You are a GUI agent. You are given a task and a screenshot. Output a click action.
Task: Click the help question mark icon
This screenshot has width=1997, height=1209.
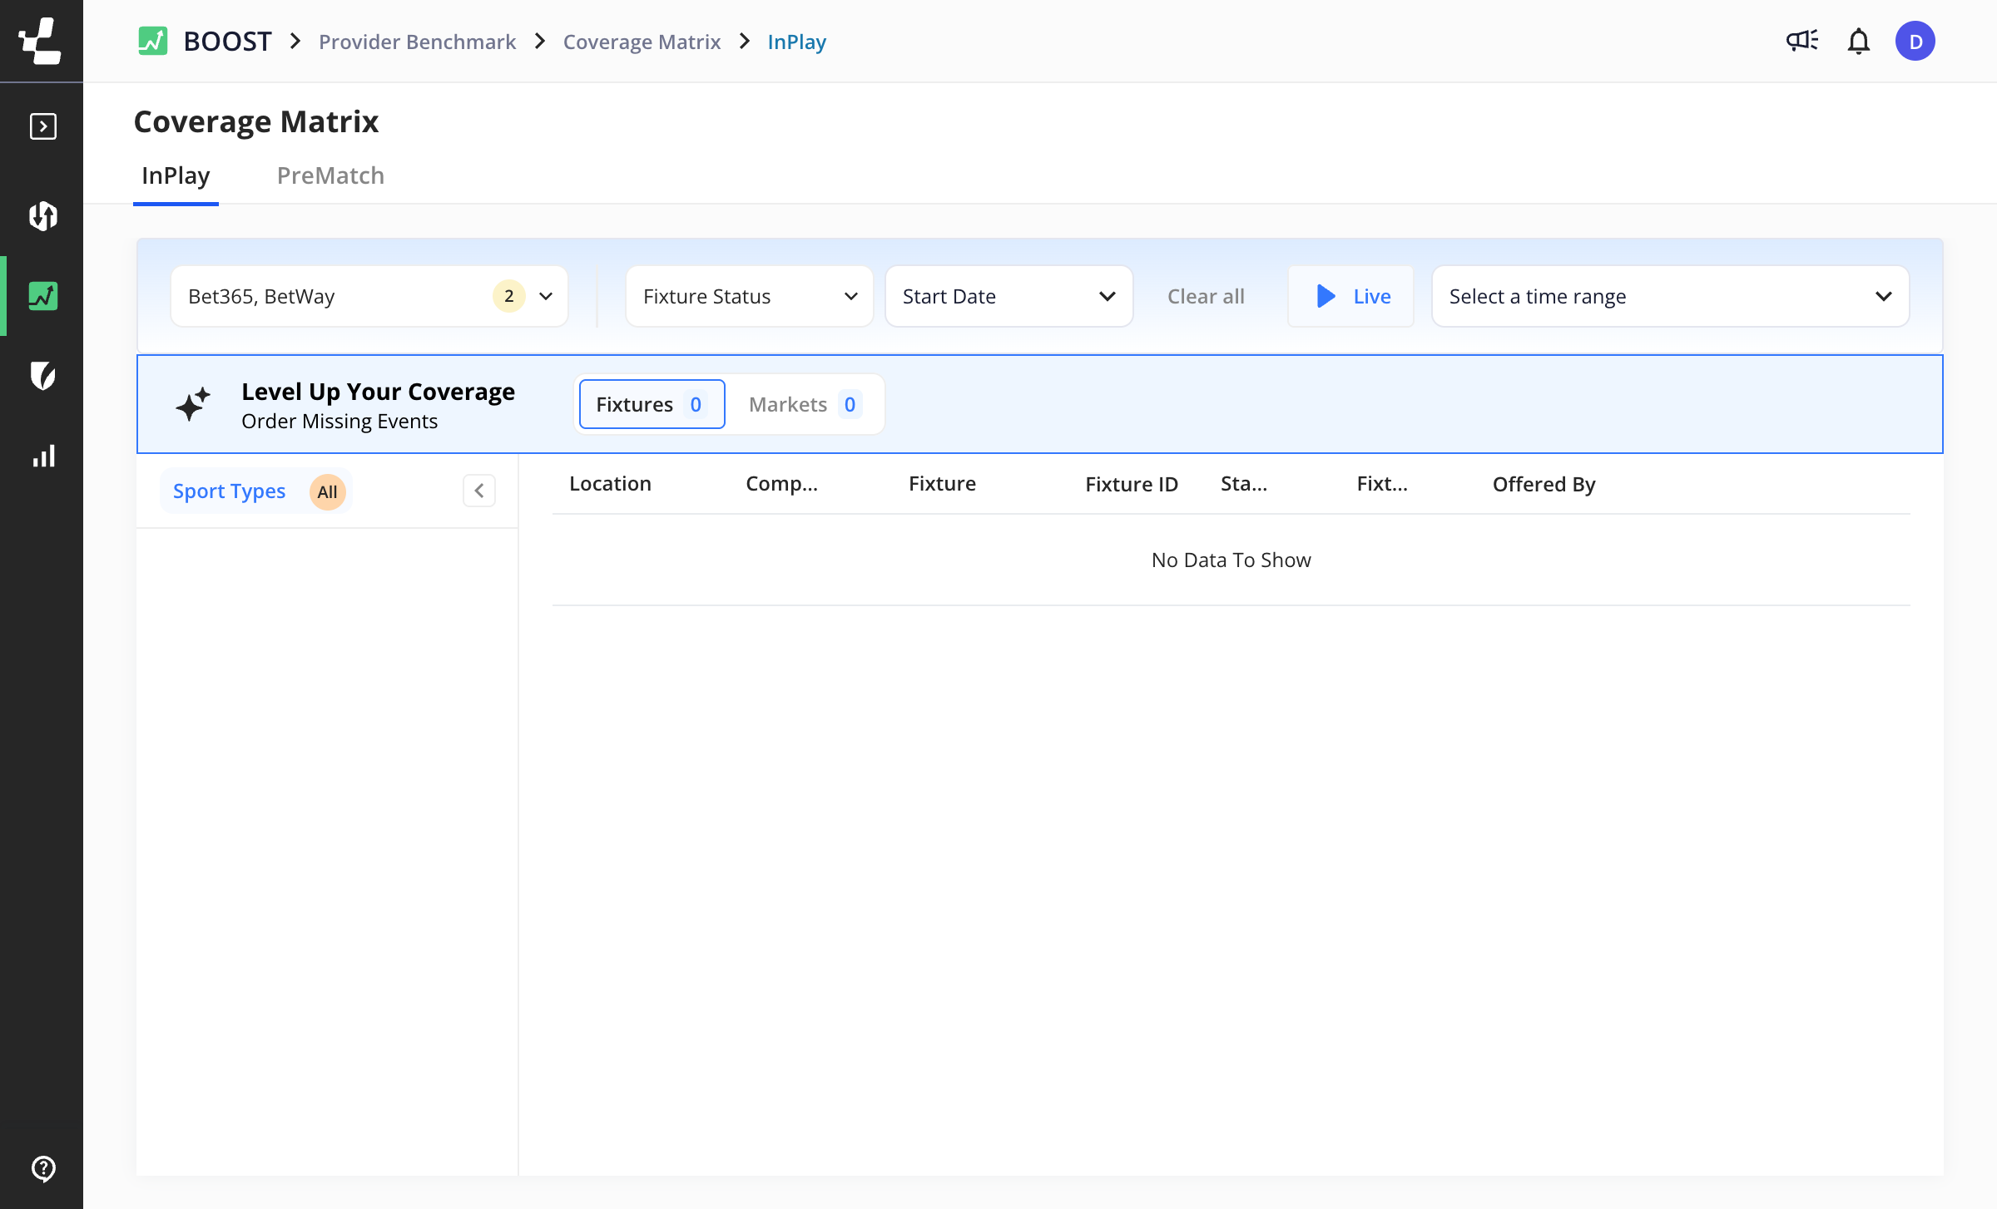[42, 1167]
